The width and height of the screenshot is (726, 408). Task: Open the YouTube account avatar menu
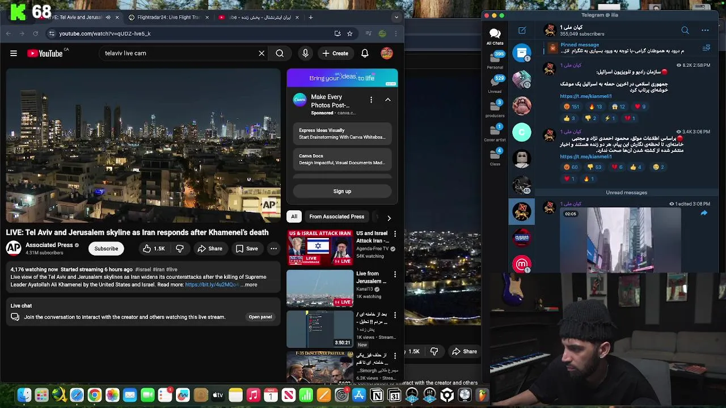tap(387, 53)
